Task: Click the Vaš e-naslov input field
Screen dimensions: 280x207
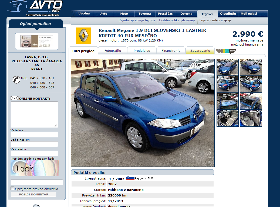Action: click(34, 144)
